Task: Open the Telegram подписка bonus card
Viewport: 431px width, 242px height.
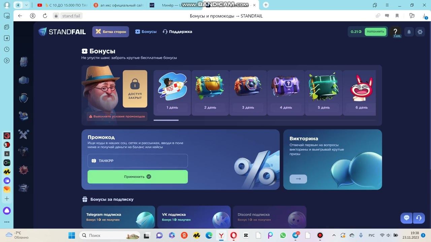Action: (x=118, y=217)
